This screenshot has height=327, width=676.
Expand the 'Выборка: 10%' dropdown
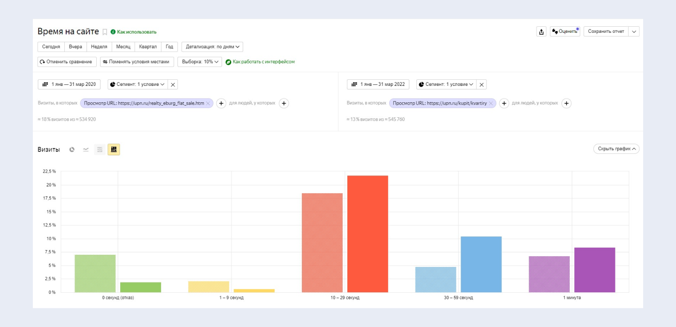point(200,62)
